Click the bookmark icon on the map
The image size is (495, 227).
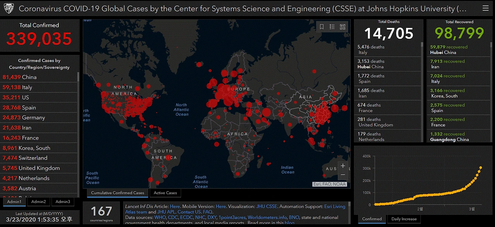321,27
